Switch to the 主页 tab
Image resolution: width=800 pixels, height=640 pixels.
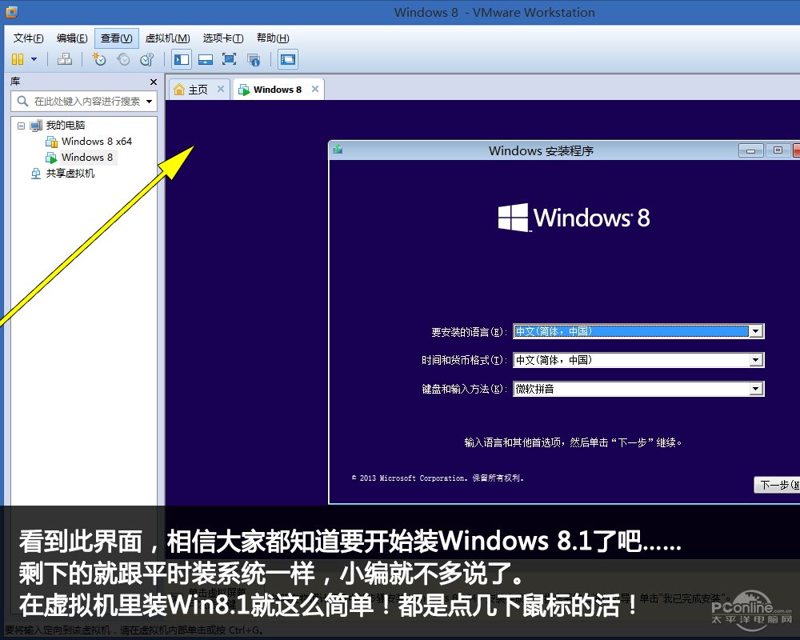tap(198, 90)
